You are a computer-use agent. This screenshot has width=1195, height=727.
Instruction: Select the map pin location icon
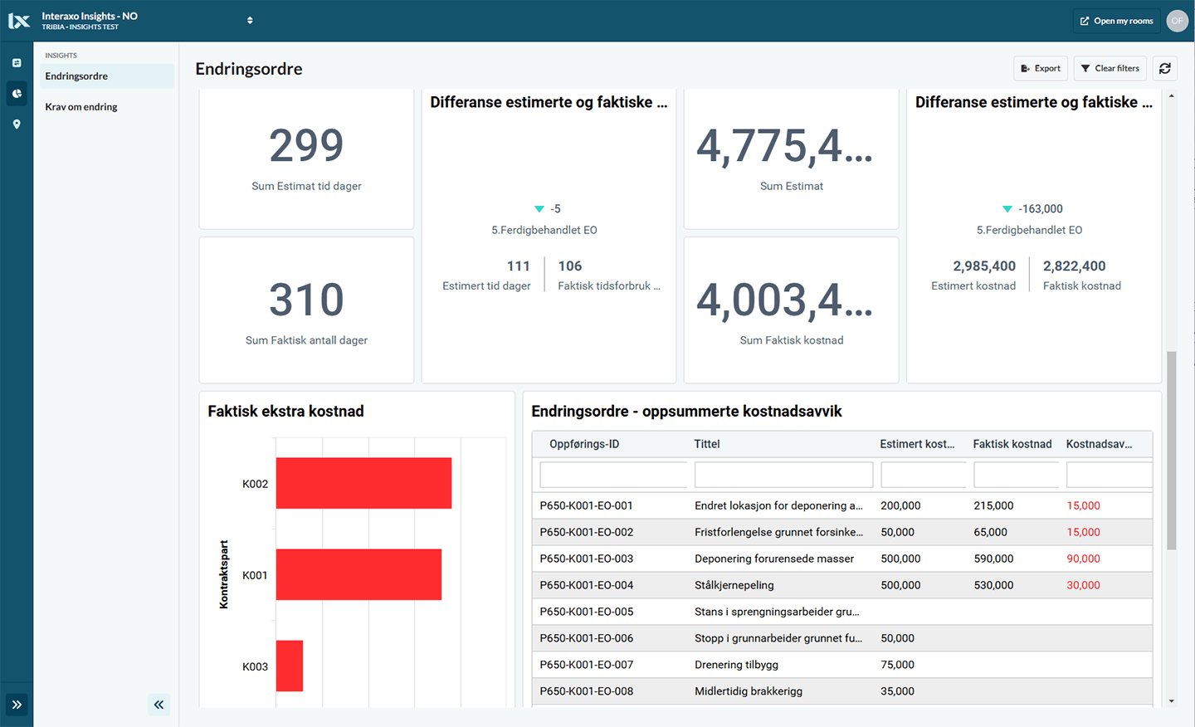17,124
